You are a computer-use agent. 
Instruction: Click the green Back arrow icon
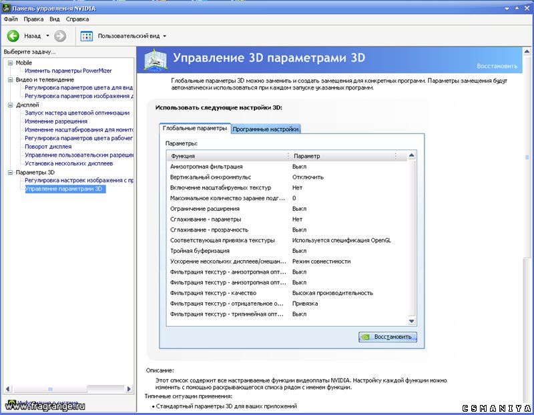tap(13, 36)
